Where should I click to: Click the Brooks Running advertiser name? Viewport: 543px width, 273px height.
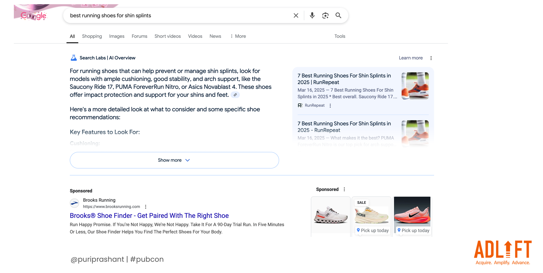click(99, 200)
